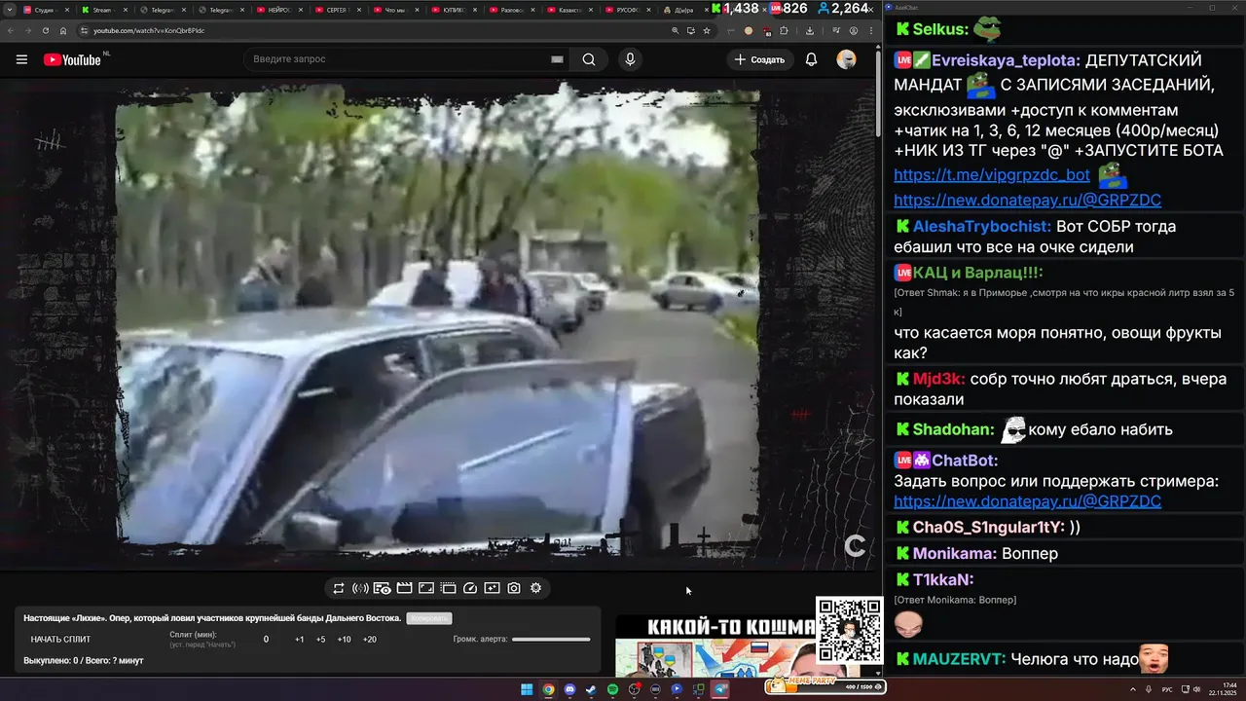Open the Windows Start button

[527, 689]
